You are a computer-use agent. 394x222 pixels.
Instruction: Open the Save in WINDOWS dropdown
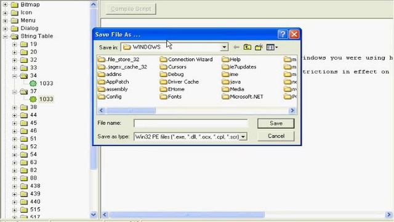coord(224,47)
